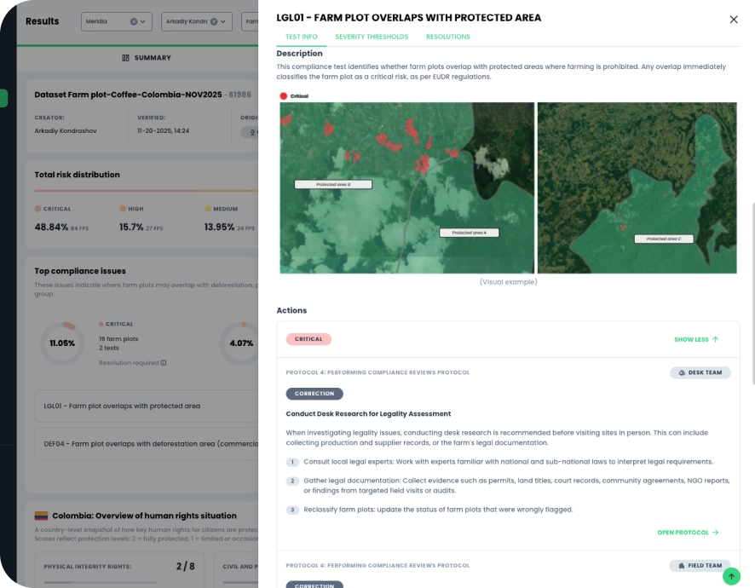This screenshot has width=755, height=588.
Task: Clear the Meridia filter with the x icon
Action: click(134, 21)
